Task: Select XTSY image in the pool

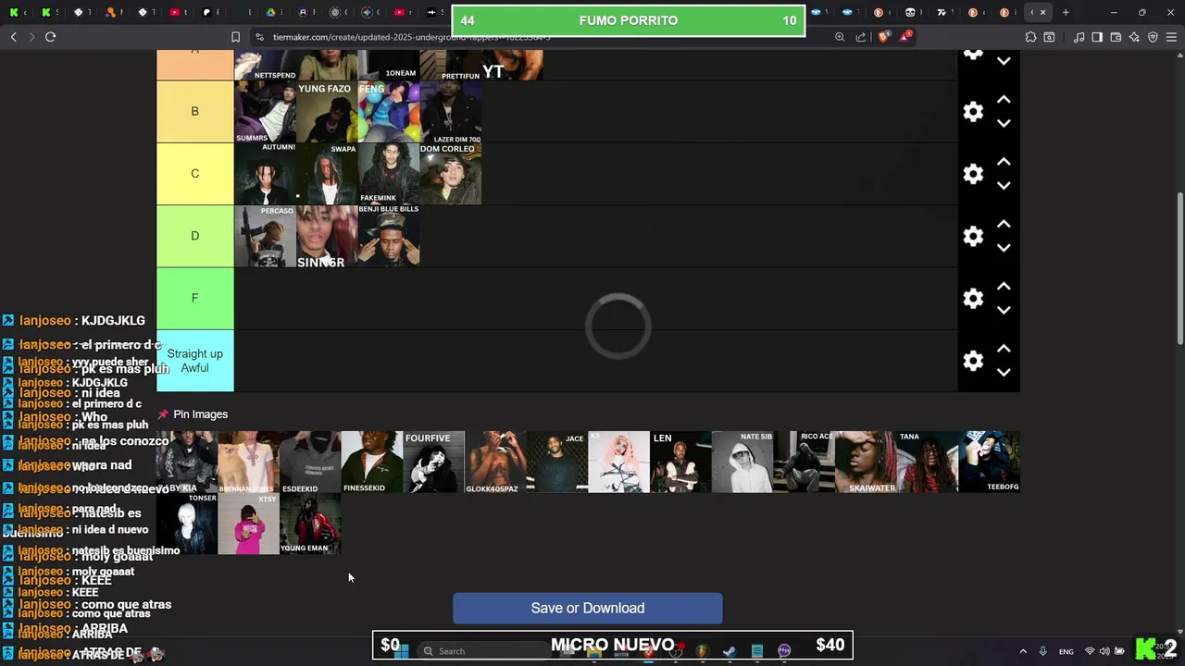Action: pyautogui.click(x=248, y=524)
